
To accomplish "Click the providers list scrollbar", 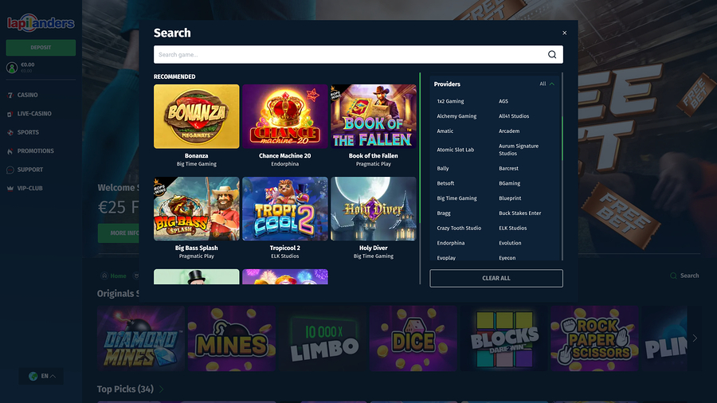I will (x=562, y=139).
